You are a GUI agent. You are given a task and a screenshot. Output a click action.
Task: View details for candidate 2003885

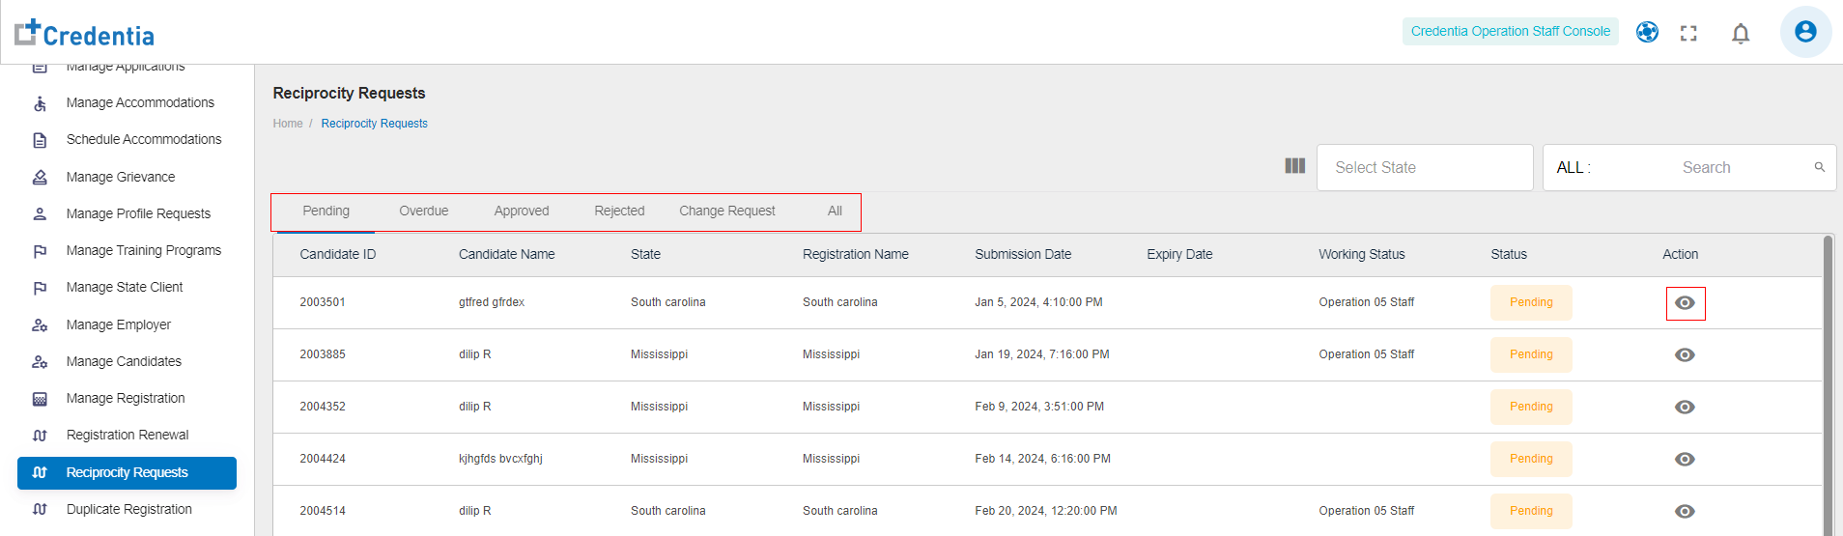click(1685, 355)
